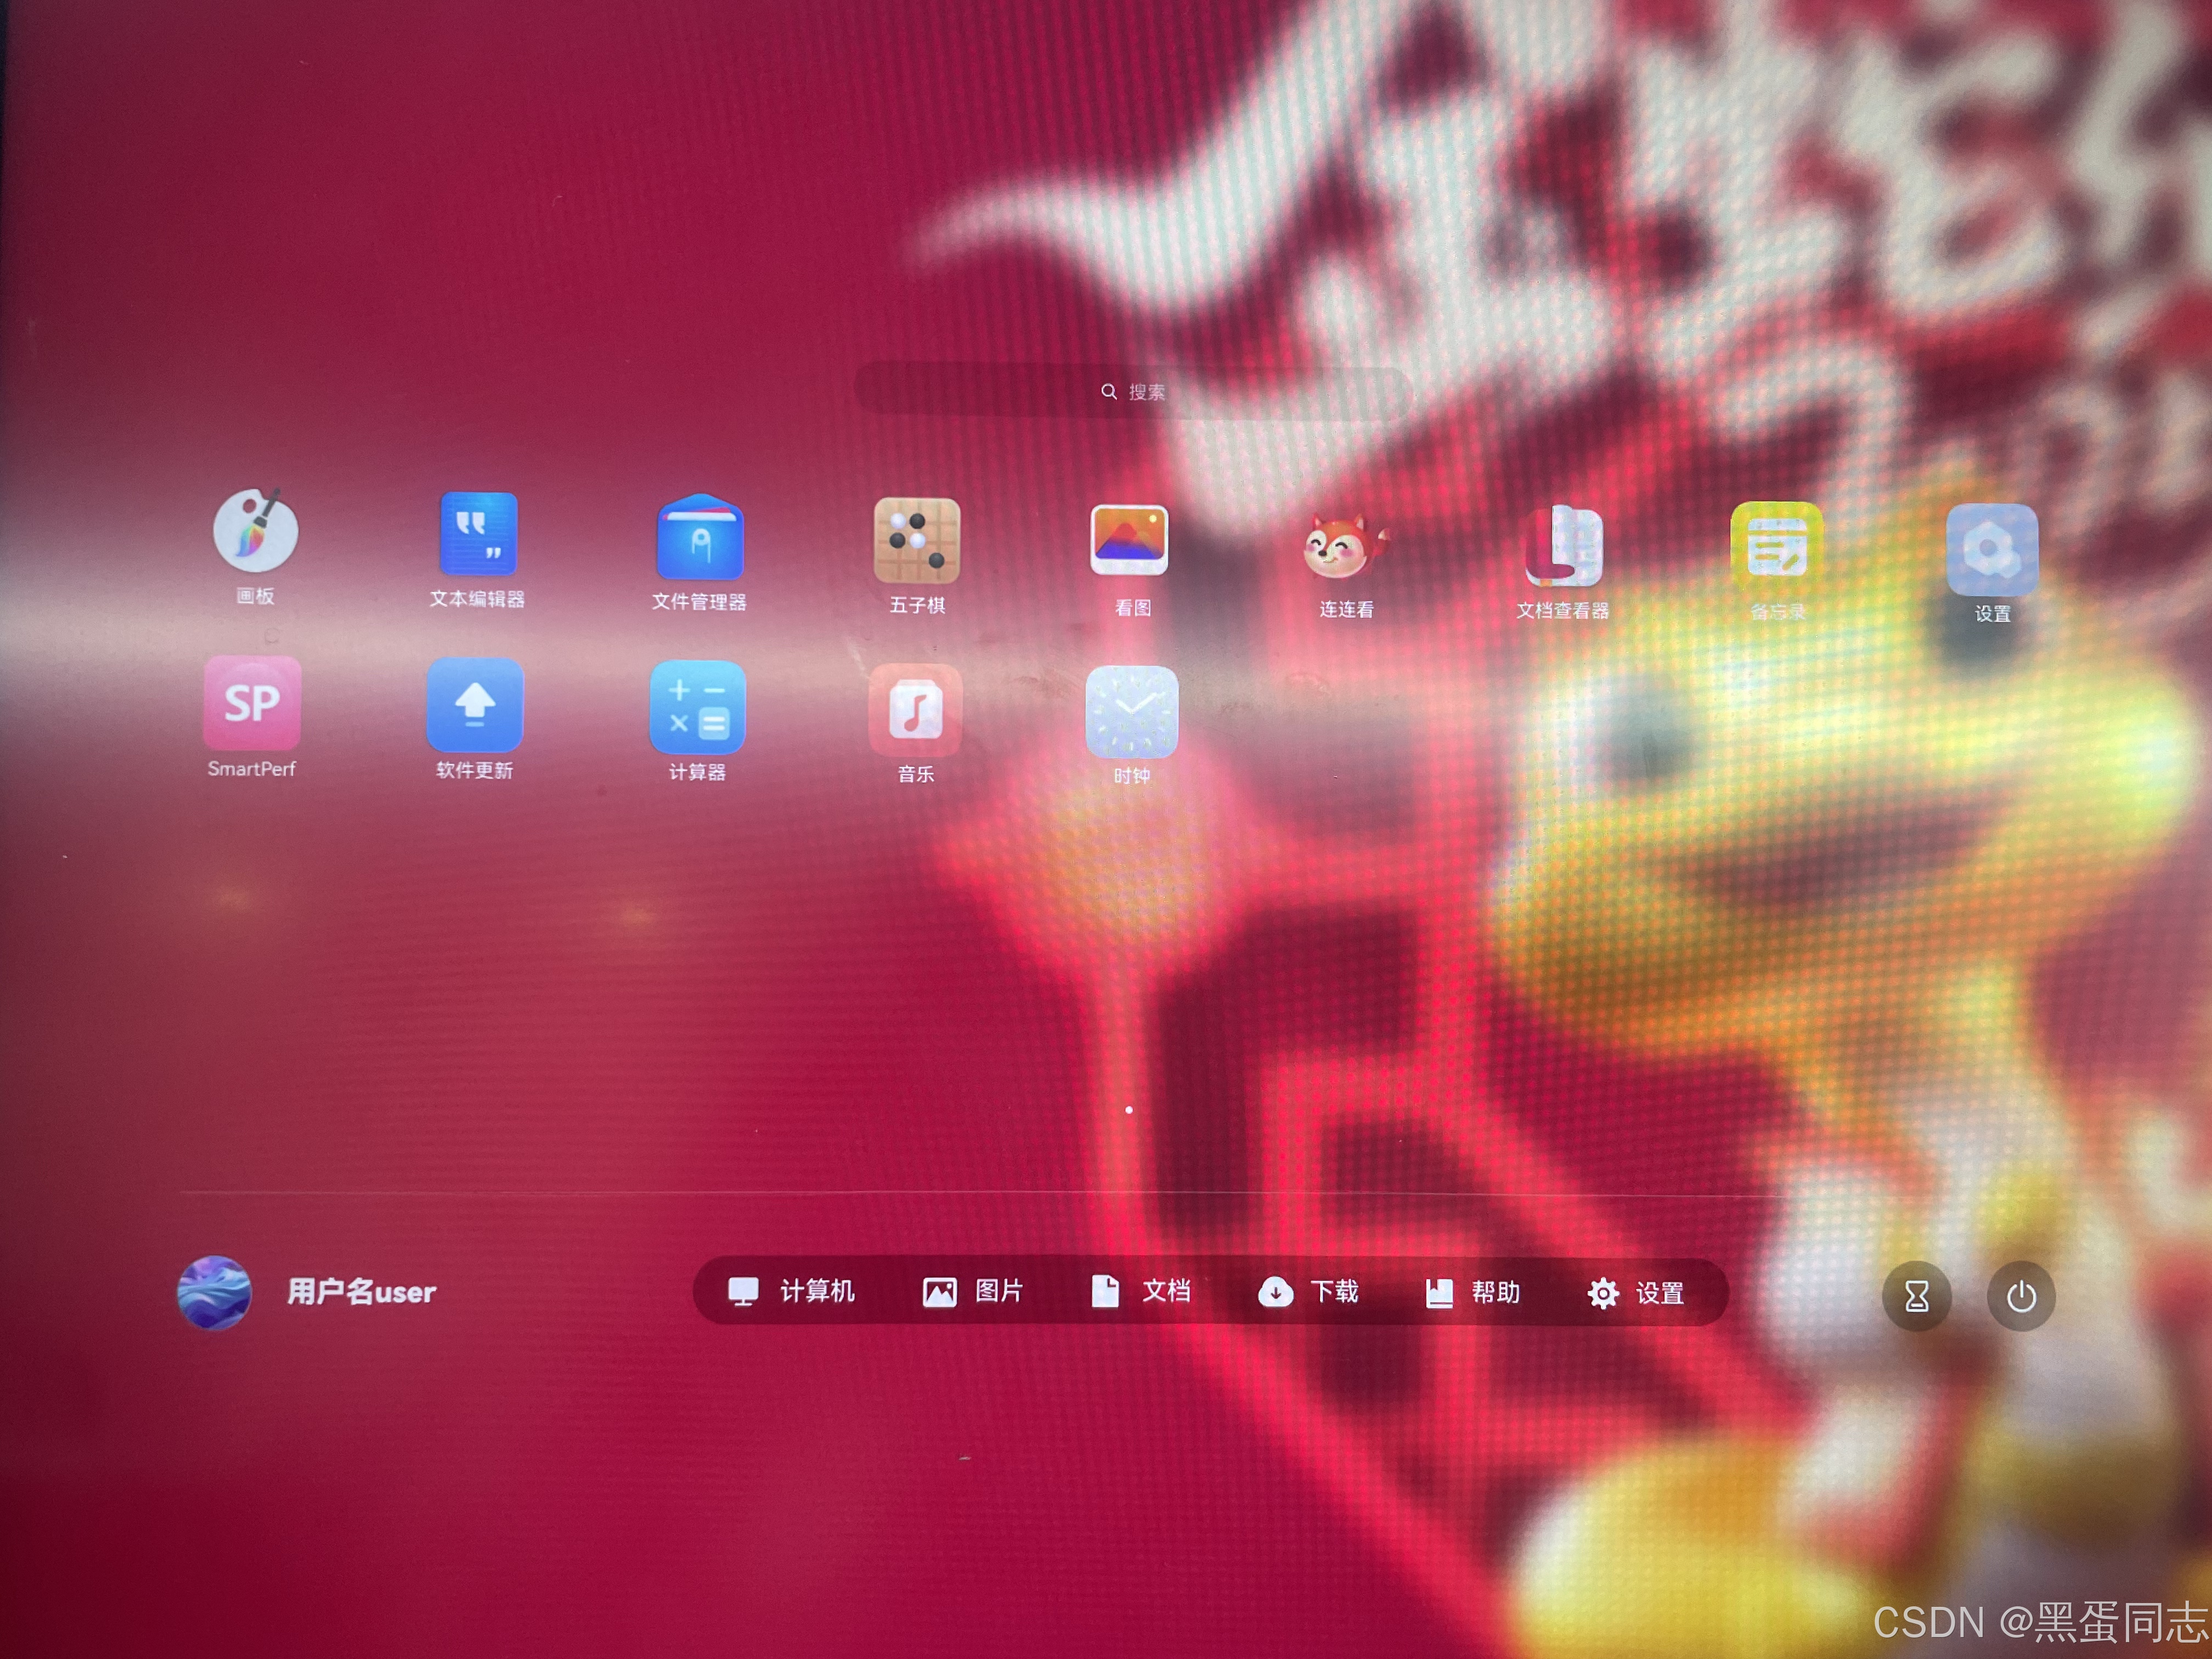Image resolution: width=2212 pixels, height=1659 pixels.
Task: Launch the 音乐 music app
Action: (915, 710)
